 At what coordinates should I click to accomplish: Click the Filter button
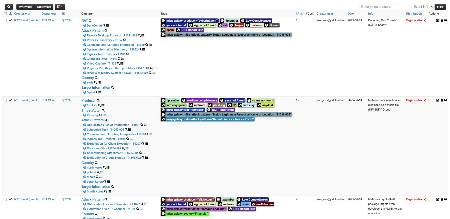point(440,7)
